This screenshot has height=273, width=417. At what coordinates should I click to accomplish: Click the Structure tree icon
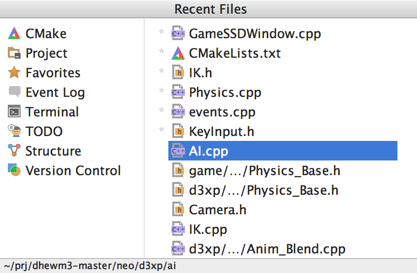[14, 151]
